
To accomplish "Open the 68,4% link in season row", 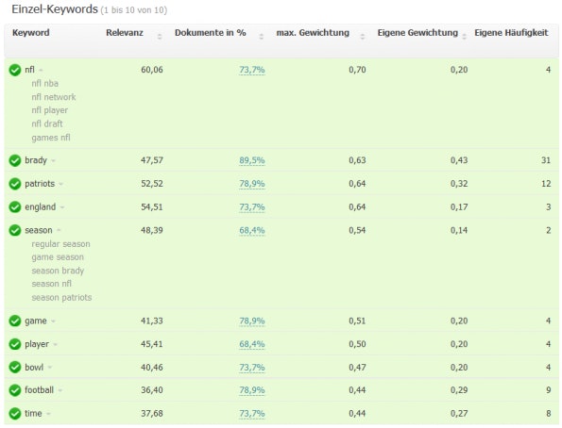I will tap(252, 230).
